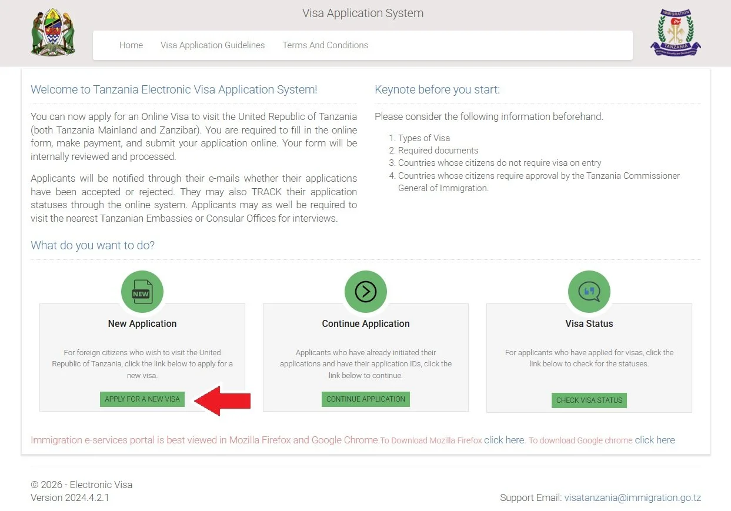Open Visa Application Guidelines menu
This screenshot has height=511, width=731.
(213, 45)
